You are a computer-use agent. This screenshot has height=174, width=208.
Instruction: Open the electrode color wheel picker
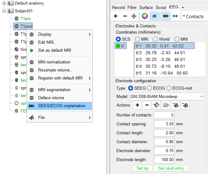[145, 16]
